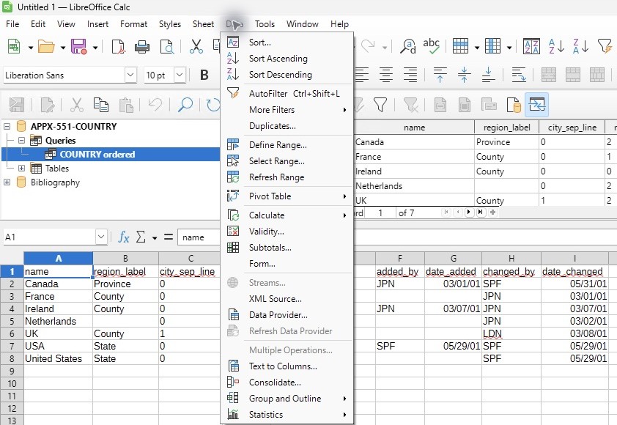617x425 pixels.
Task: Click the name column header in data view
Action: point(414,127)
